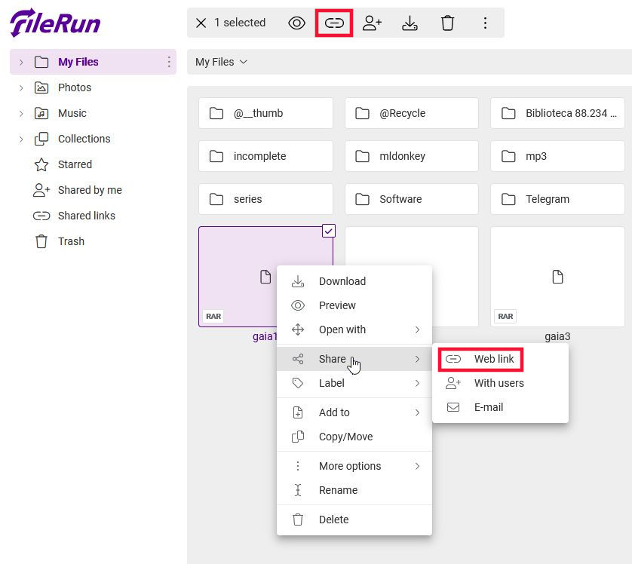The image size is (632, 564).
Task: Select the gaia3 RAR file thumbnail
Action: (557, 277)
